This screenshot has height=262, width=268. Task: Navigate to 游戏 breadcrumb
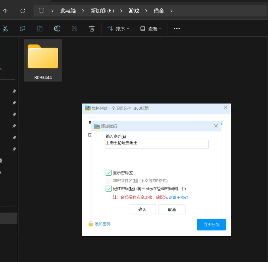pos(134,11)
